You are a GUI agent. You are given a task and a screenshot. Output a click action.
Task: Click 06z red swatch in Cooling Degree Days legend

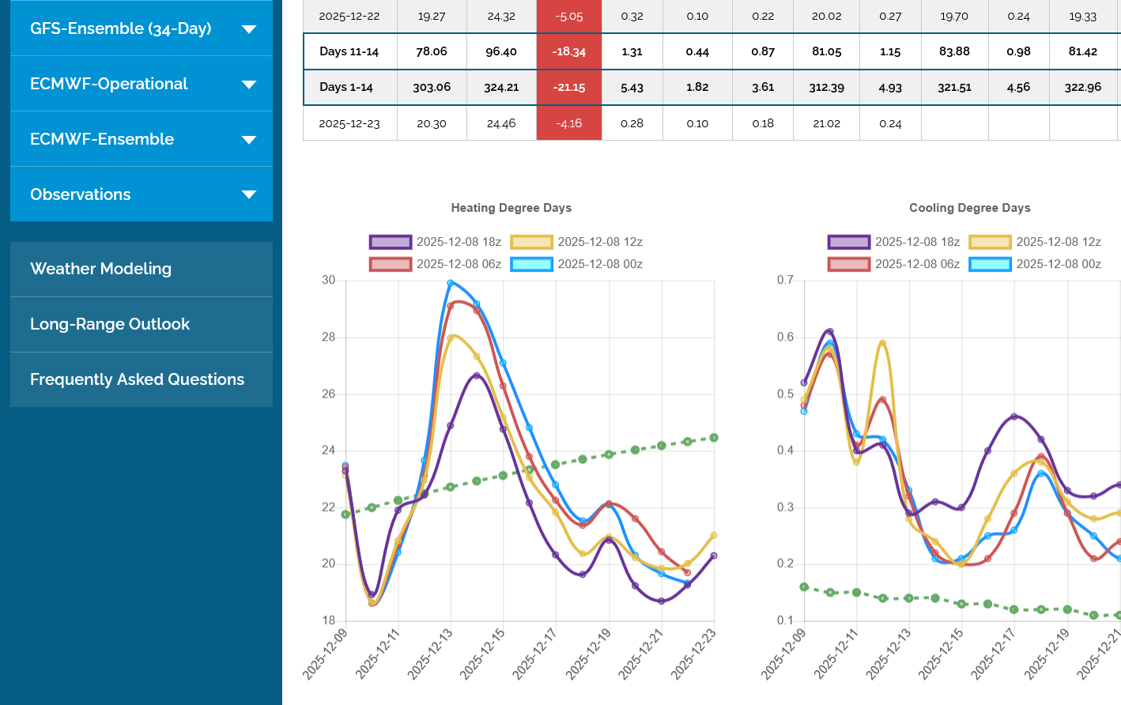pyautogui.click(x=849, y=264)
